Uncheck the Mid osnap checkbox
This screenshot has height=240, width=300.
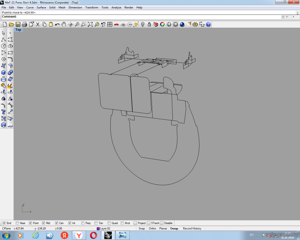pos(43,223)
